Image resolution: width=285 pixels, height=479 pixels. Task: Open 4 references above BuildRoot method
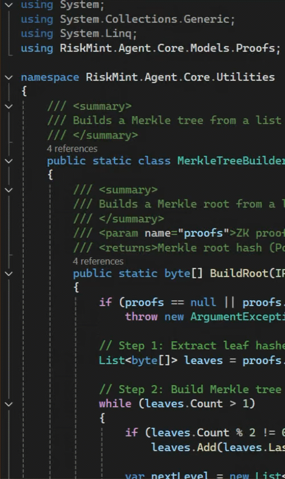coord(98,262)
